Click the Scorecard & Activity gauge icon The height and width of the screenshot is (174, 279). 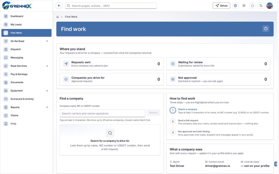[6, 99]
